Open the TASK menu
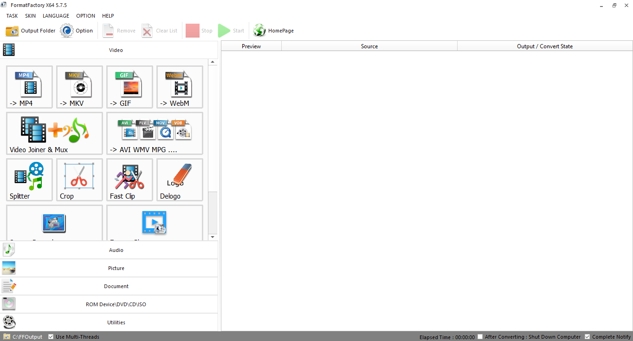633x341 pixels. pos(12,16)
